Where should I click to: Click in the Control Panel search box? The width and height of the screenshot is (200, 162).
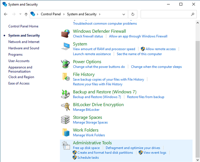pyautogui.click(x=169, y=14)
